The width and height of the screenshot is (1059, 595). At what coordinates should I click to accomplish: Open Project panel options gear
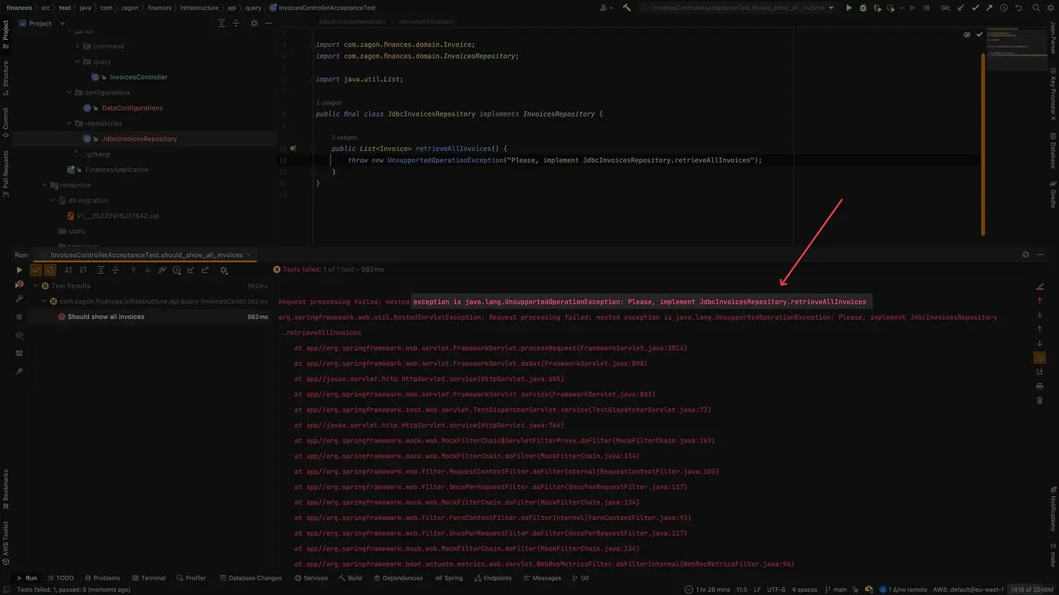coord(254,24)
